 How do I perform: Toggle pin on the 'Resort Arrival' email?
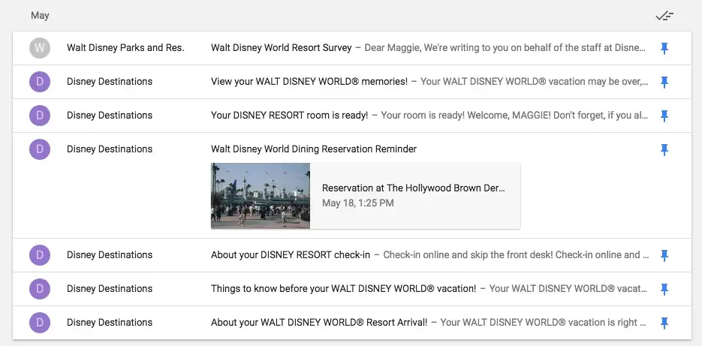click(x=664, y=323)
